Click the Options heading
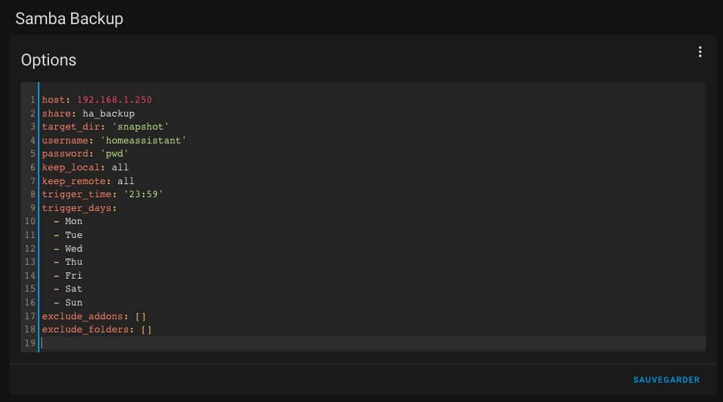 [x=48, y=60]
